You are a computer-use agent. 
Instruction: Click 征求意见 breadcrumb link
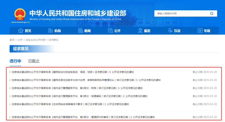(53, 40)
